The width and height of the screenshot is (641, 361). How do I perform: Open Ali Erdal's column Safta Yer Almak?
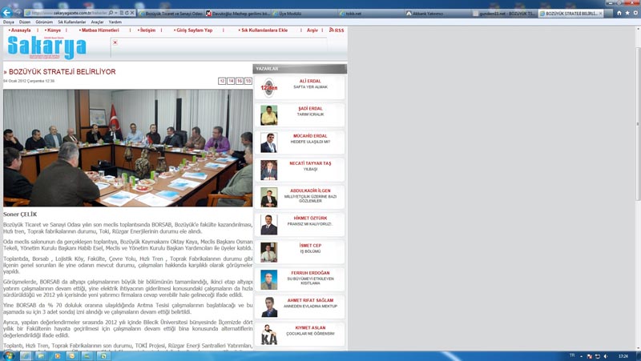coord(310,87)
